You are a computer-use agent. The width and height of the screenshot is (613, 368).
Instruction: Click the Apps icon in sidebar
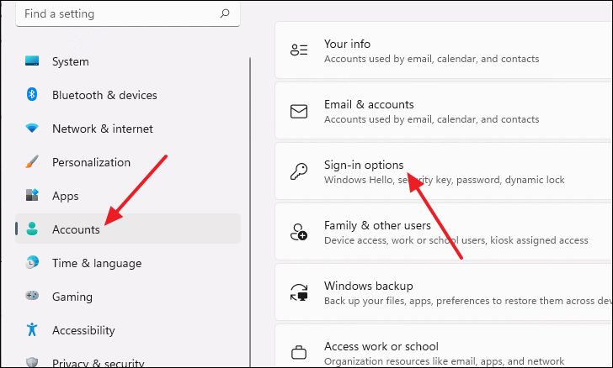[32, 195]
